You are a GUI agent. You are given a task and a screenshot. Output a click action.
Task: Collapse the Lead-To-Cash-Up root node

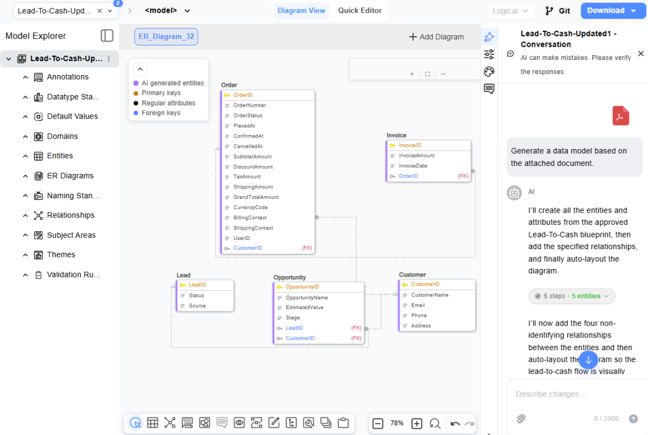8,59
